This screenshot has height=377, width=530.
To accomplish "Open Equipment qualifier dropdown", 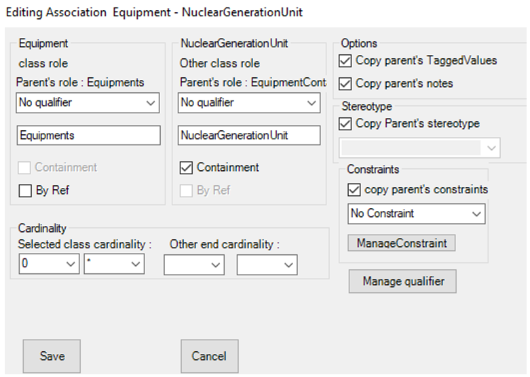I will click(88, 102).
